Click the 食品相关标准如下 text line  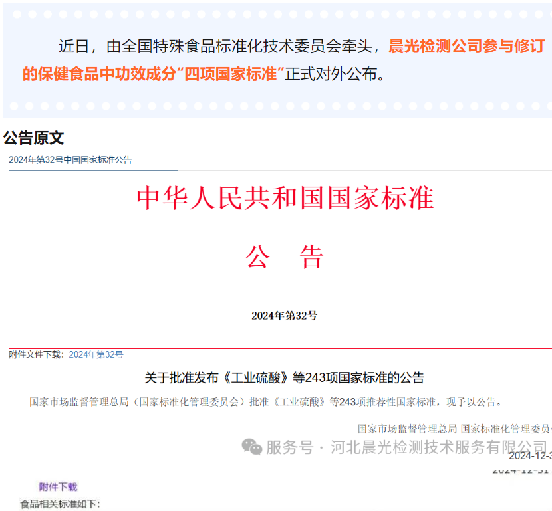tap(60, 504)
